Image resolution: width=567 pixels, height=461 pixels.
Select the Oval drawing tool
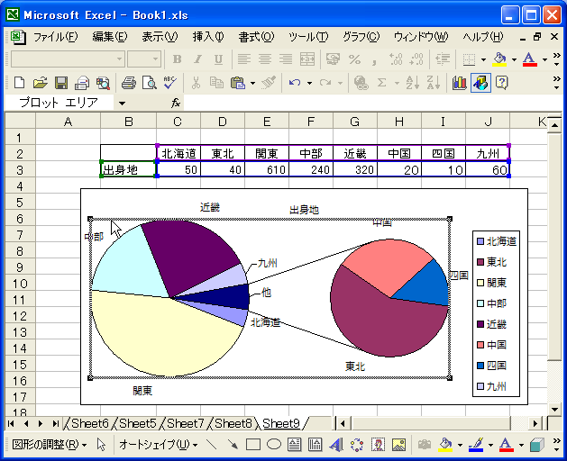274,445
